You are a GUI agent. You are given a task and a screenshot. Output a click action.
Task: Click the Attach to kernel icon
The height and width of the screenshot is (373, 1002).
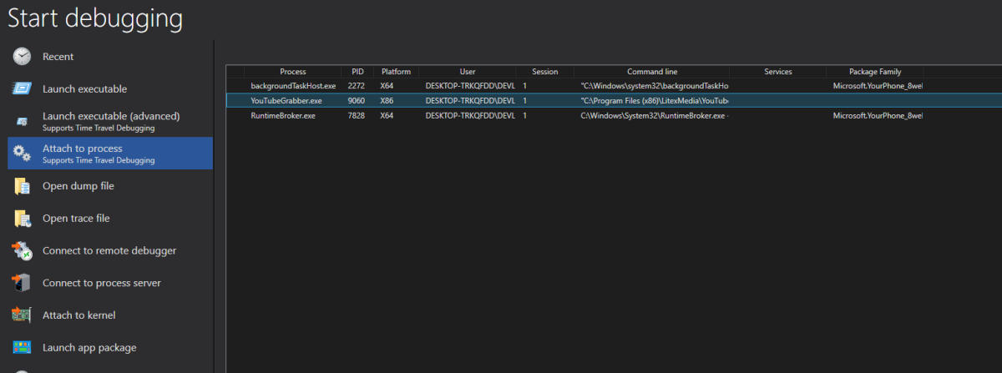[x=22, y=315]
